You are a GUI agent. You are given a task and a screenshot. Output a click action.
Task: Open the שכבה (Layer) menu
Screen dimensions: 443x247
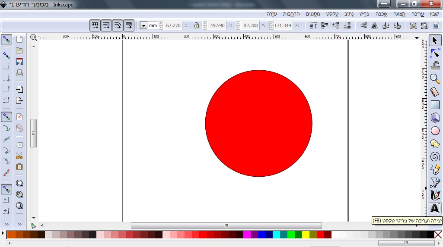pos(381,14)
